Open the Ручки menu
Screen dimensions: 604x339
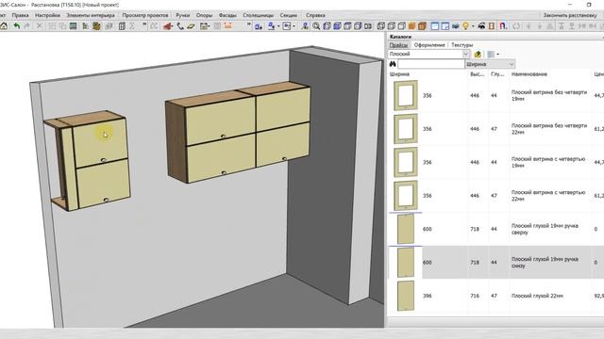(182, 15)
